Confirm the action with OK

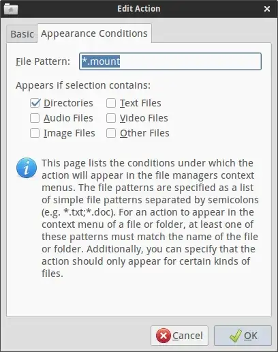pos(243,336)
